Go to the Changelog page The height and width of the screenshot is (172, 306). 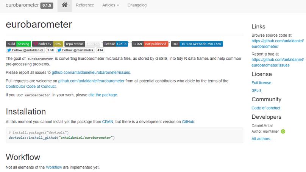click(137, 5)
